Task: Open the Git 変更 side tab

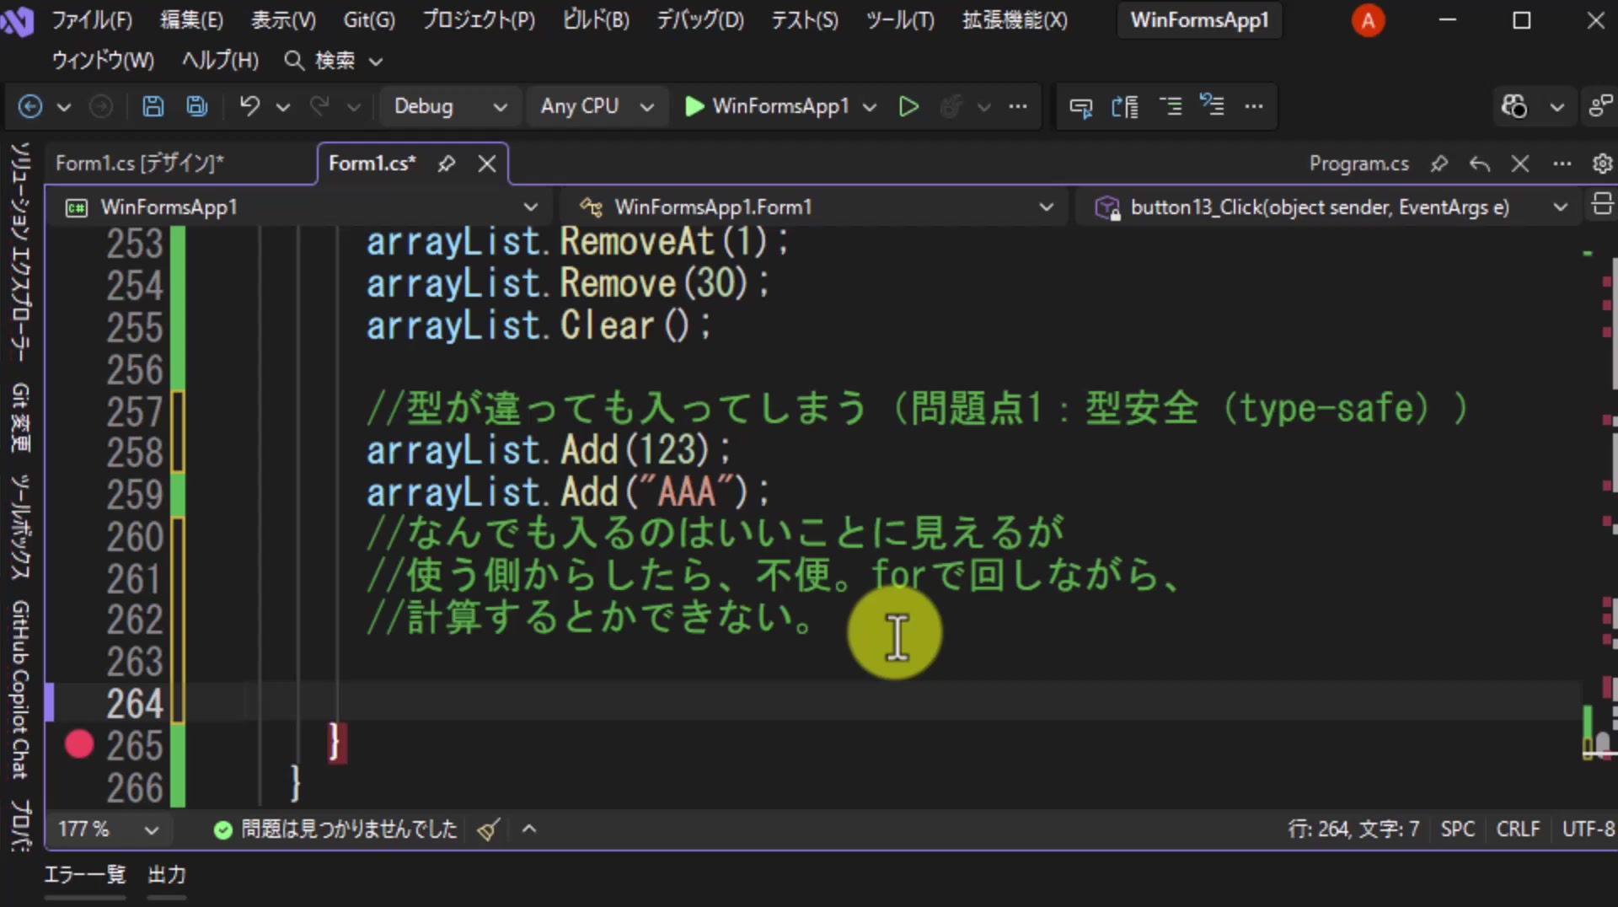Action: [20, 417]
